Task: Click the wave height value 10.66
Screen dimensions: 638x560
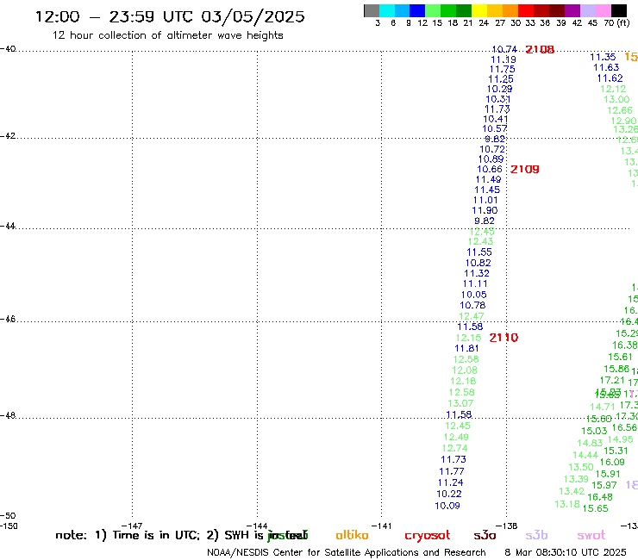Action: [490, 169]
